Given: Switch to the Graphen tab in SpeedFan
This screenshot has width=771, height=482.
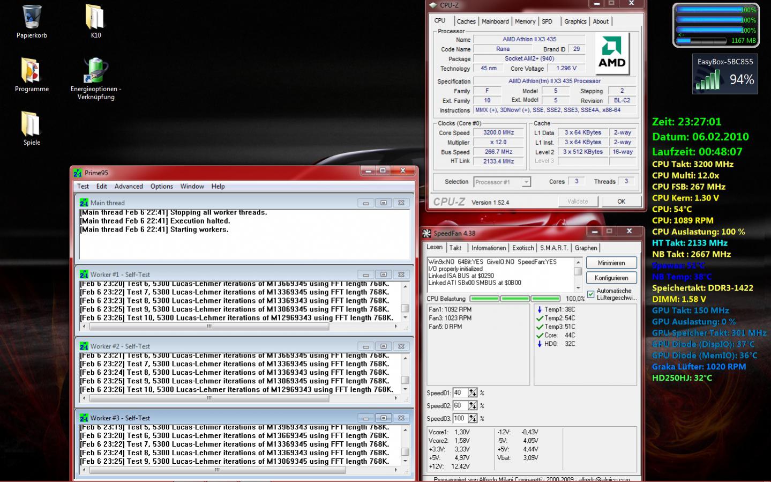Looking at the screenshot, I should click(x=586, y=248).
